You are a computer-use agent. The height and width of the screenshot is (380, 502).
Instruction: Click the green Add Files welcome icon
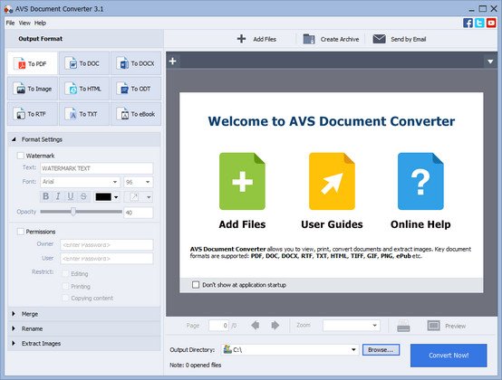tap(242, 181)
